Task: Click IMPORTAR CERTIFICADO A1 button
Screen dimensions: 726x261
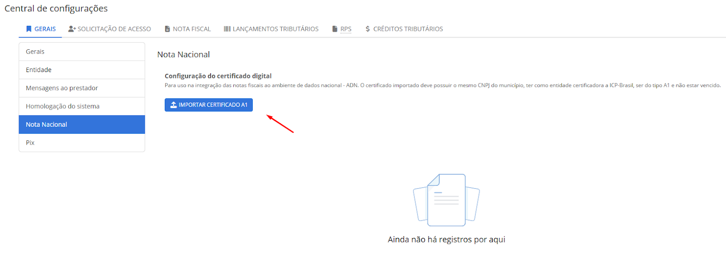Action: [x=209, y=105]
